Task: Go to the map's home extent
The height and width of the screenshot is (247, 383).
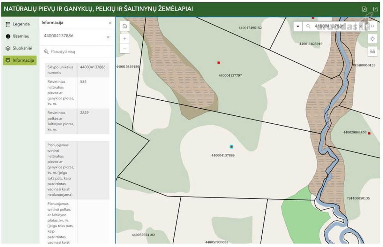Action: 125,26
